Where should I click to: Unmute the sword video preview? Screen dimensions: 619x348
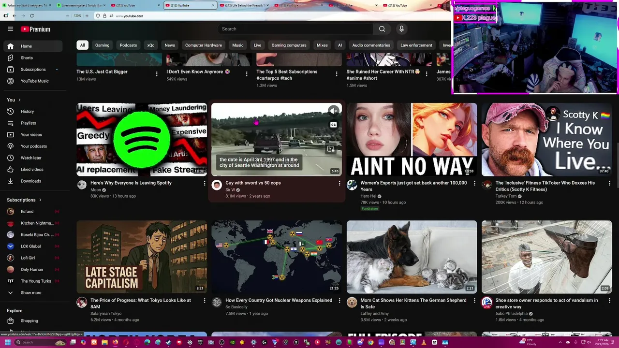click(334, 111)
